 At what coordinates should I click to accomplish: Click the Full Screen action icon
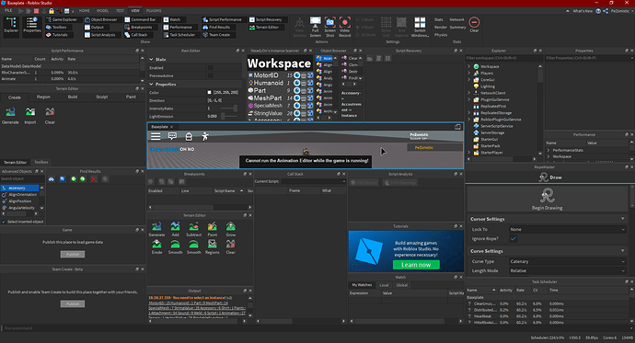point(315,27)
